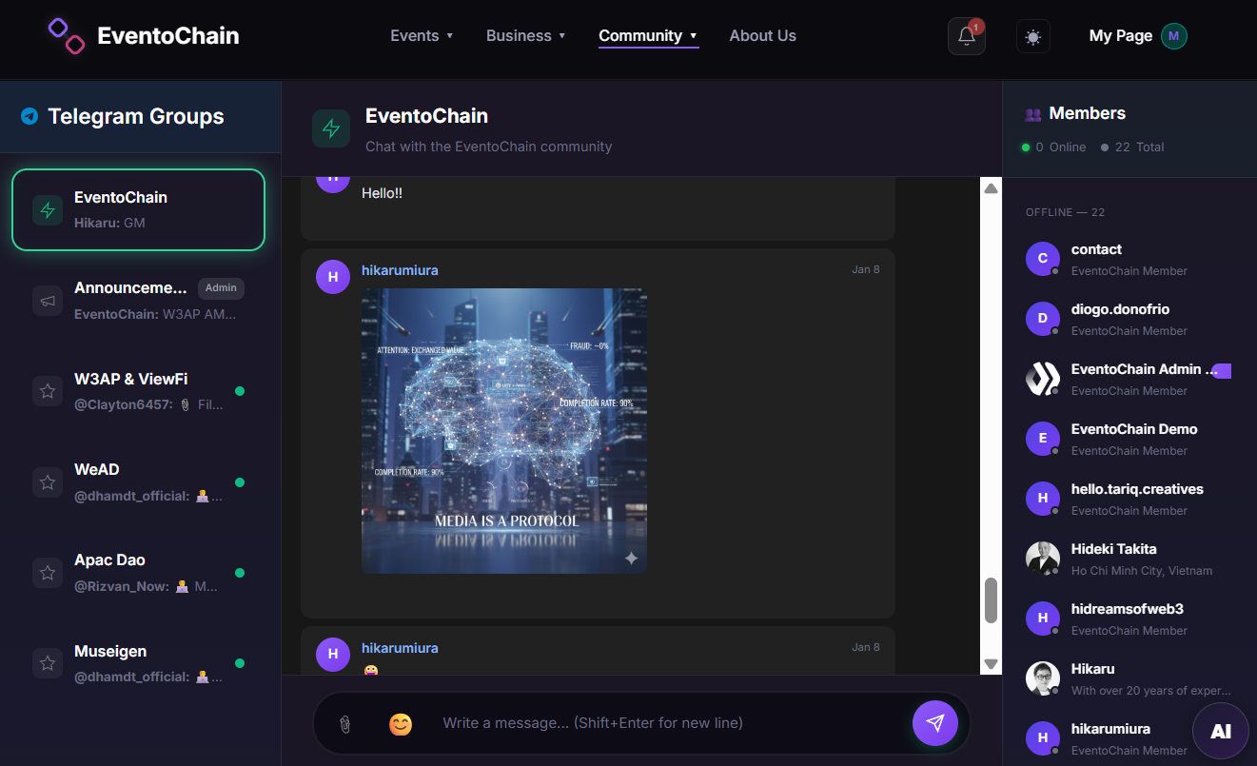Expand the Business dropdown menu
Image resolution: width=1257 pixels, height=766 pixels.
pyautogui.click(x=526, y=36)
